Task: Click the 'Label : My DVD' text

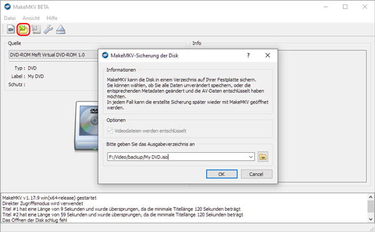Action: pos(27,76)
